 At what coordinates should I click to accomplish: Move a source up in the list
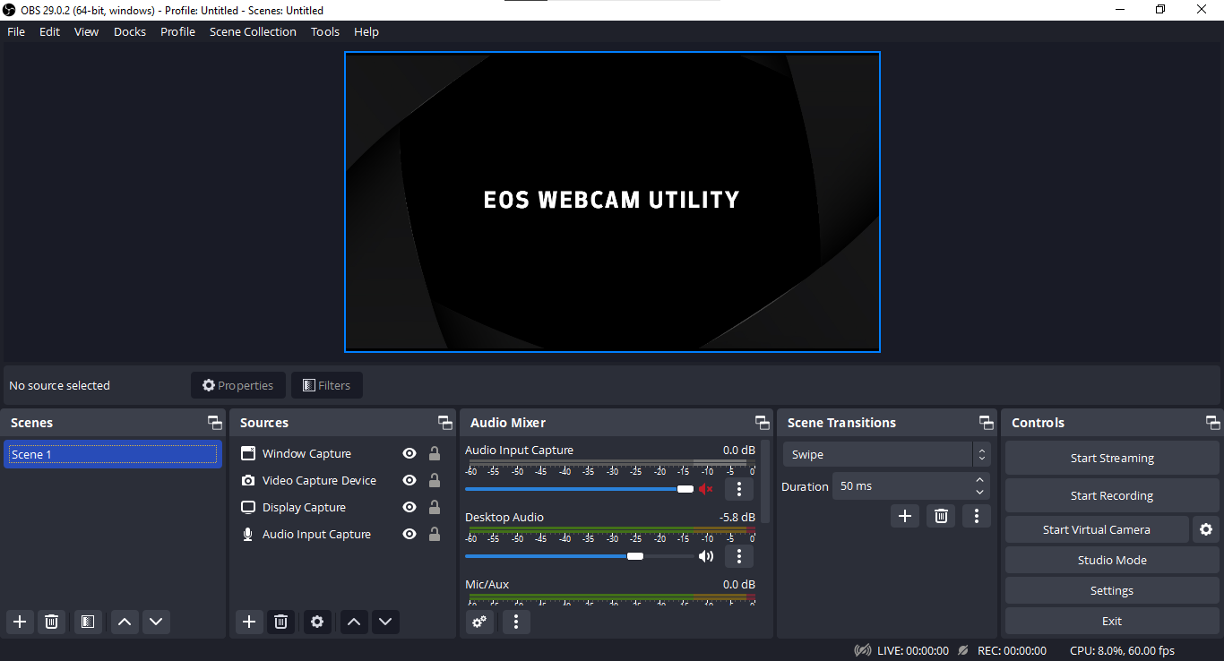point(353,622)
